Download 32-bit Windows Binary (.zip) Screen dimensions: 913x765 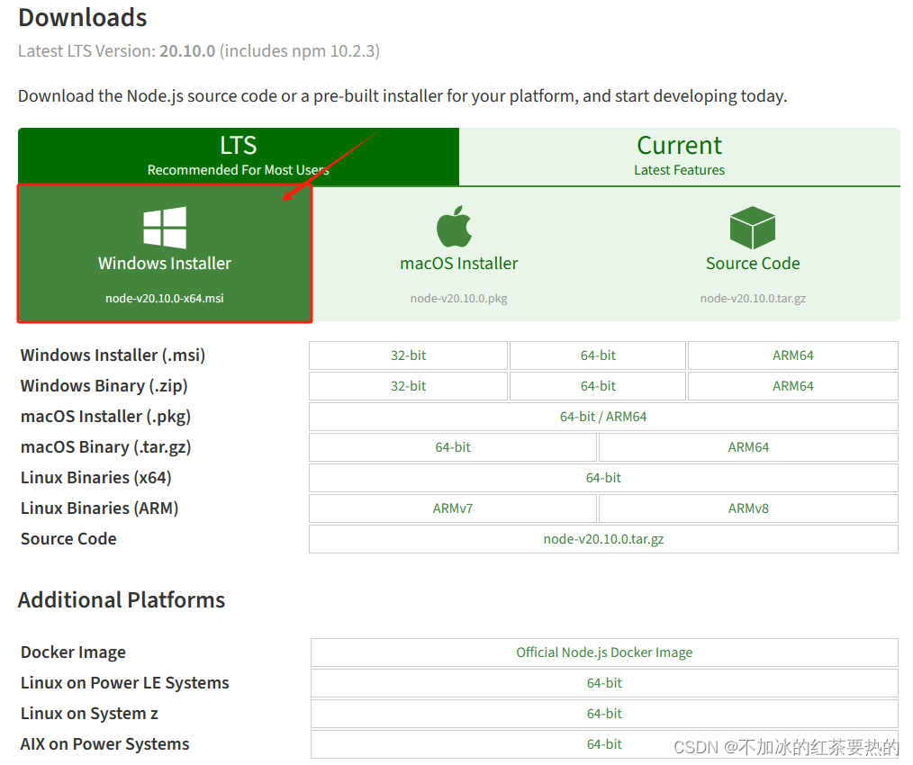coord(408,385)
